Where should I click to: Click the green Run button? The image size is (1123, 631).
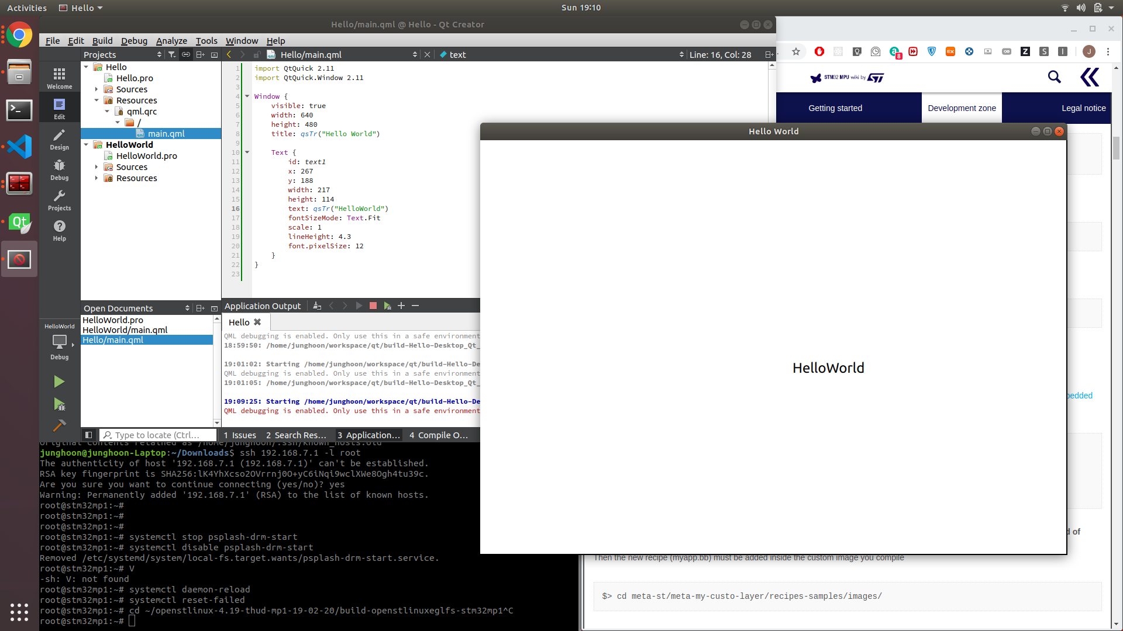pyautogui.click(x=59, y=382)
